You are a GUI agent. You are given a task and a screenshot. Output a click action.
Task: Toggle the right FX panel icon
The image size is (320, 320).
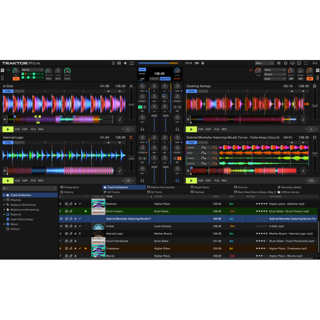tap(318, 70)
